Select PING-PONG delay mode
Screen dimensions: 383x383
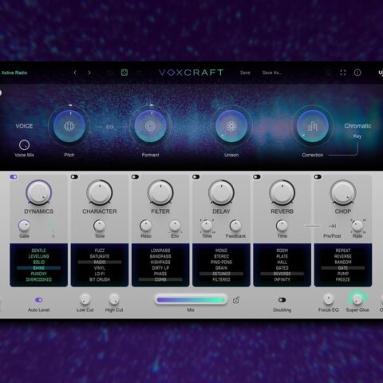click(x=221, y=263)
